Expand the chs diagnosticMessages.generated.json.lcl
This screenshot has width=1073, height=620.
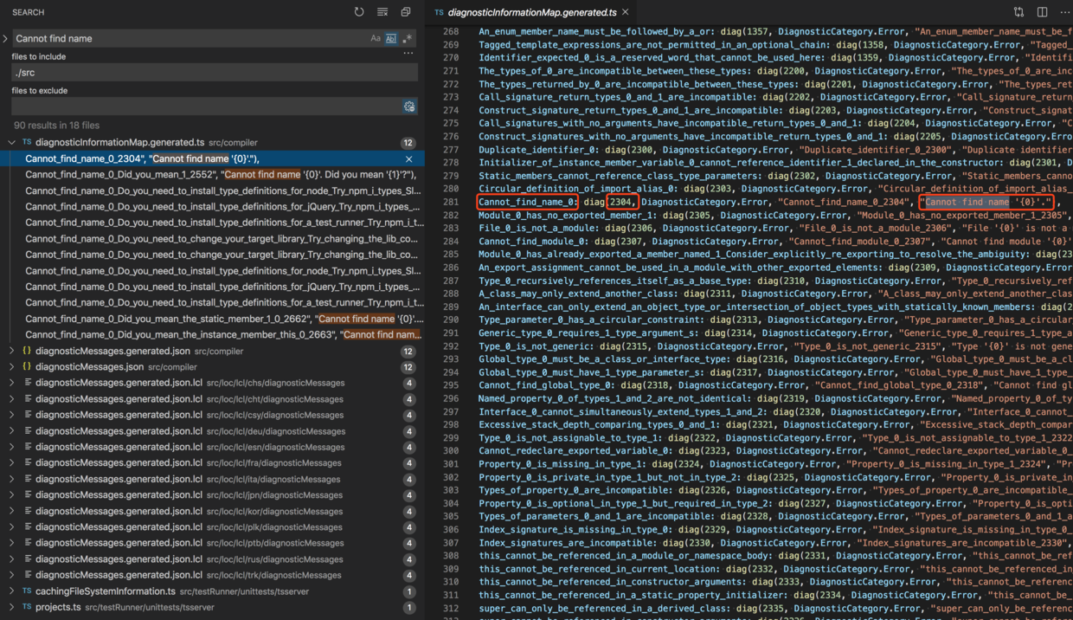pyautogui.click(x=11, y=383)
